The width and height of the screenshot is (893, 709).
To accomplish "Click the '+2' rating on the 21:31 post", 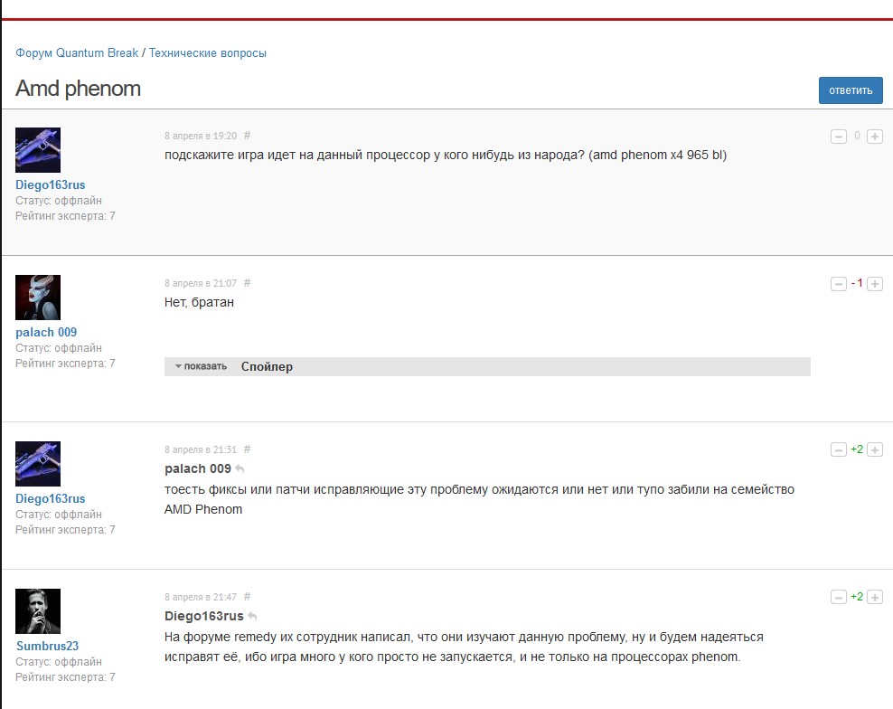I will 857,449.
